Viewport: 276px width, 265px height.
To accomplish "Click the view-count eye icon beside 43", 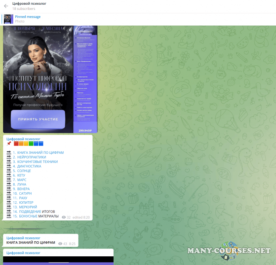I will [60, 244].
